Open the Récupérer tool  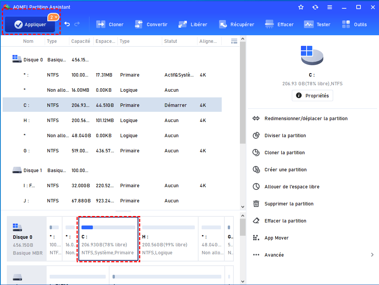(x=236, y=24)
